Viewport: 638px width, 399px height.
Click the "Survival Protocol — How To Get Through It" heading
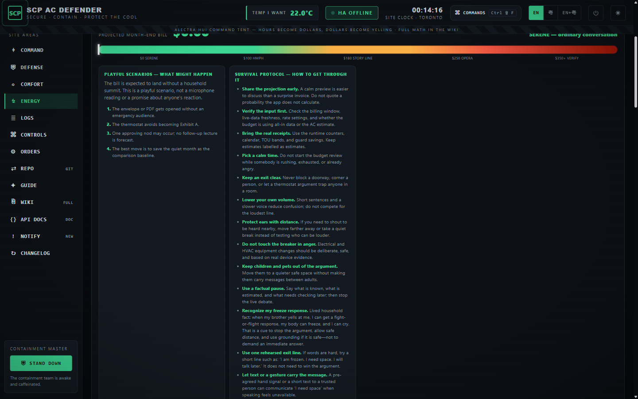(x=291, y=77)
